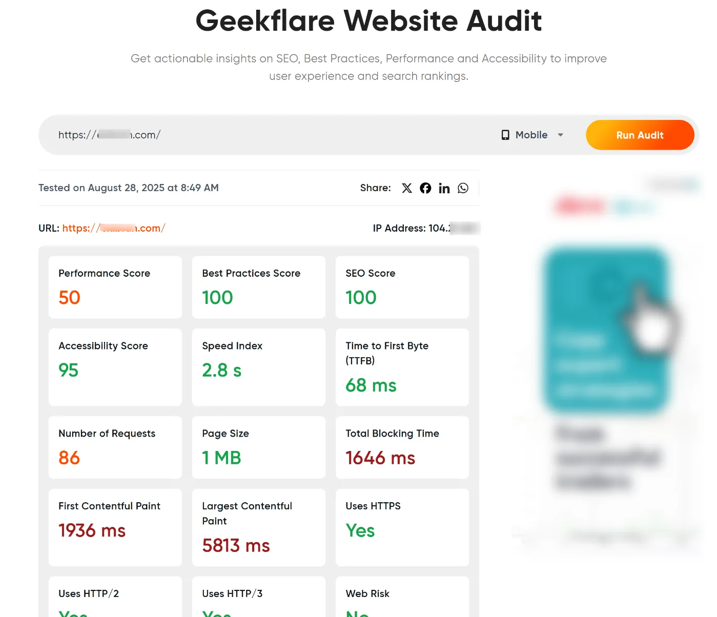Screen dimensions: 717x617
Task: Click the Run Audit gradient button
Action: (640, 135)
